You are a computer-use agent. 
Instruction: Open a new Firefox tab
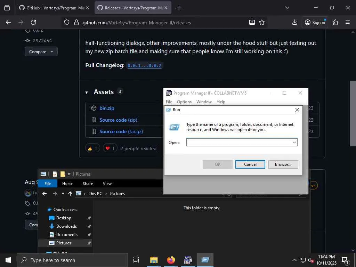pos(179,8)
